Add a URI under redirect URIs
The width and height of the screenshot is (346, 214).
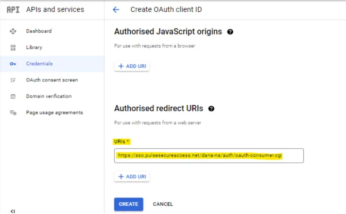[132, 177]
